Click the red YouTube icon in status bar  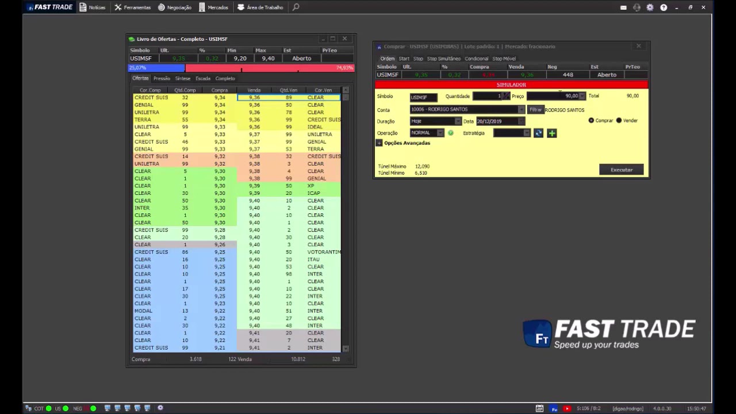point(567,408)
